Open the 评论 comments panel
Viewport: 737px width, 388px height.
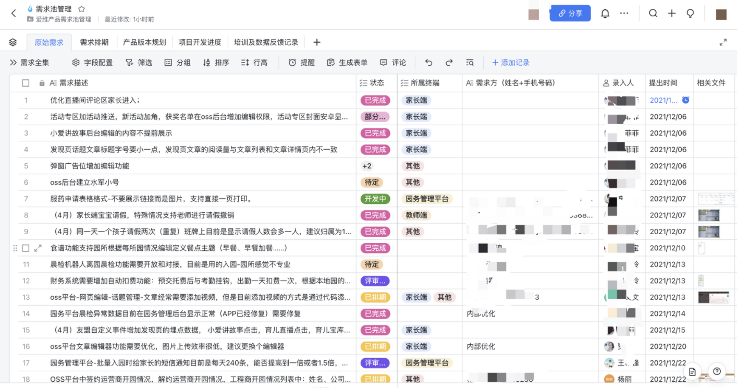click(x=393, y=63)
